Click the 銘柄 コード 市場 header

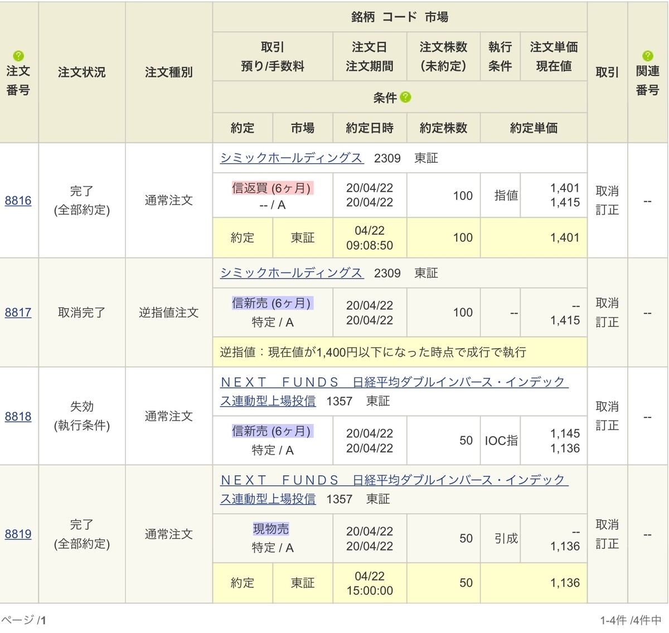(400, 17)
